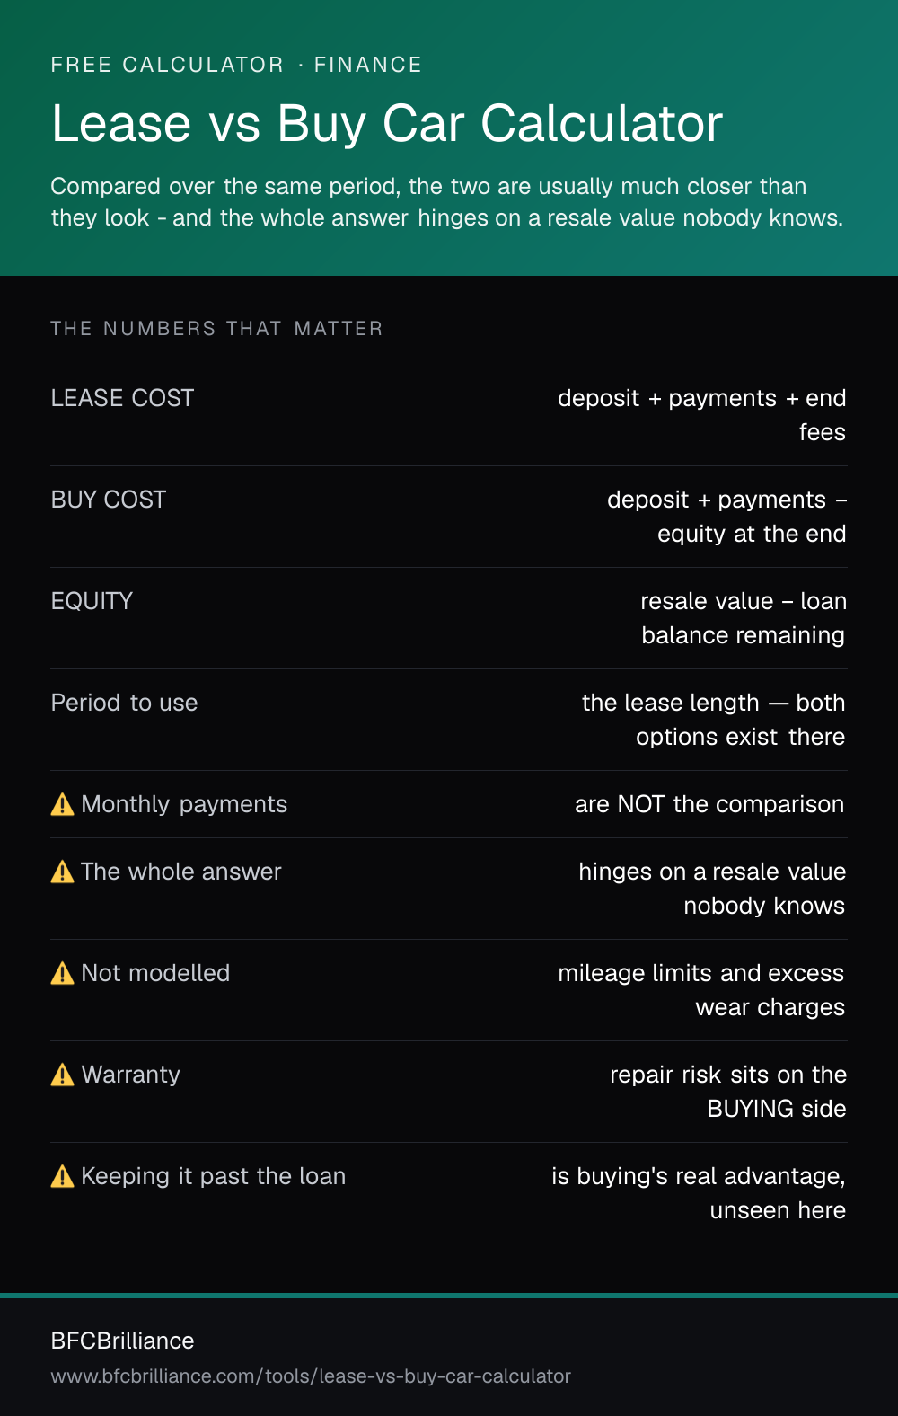Click the EQUITY row label
Image resolution: width=898 pixels, height=1416 pixels.
[92, 601]
